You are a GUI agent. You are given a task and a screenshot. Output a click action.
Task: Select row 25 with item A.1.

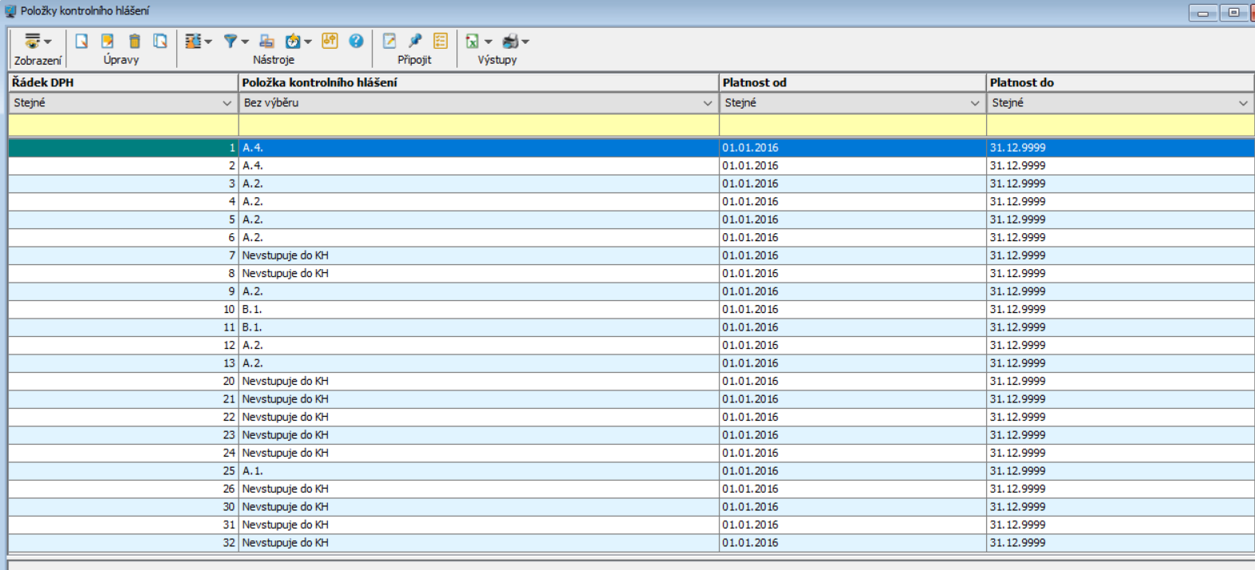click(630, 471)
